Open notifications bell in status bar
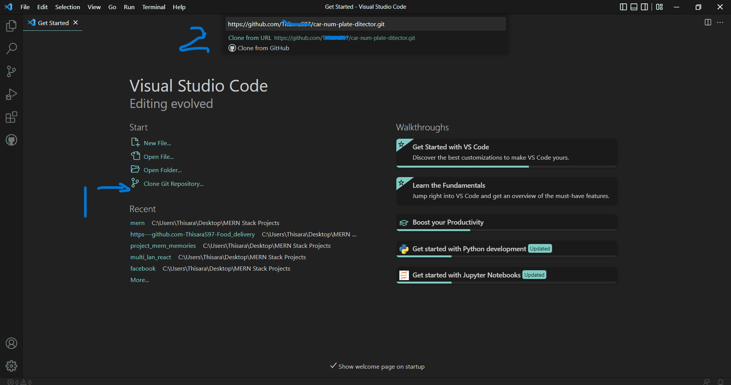 pyautogui.click(x=721, y=382)
